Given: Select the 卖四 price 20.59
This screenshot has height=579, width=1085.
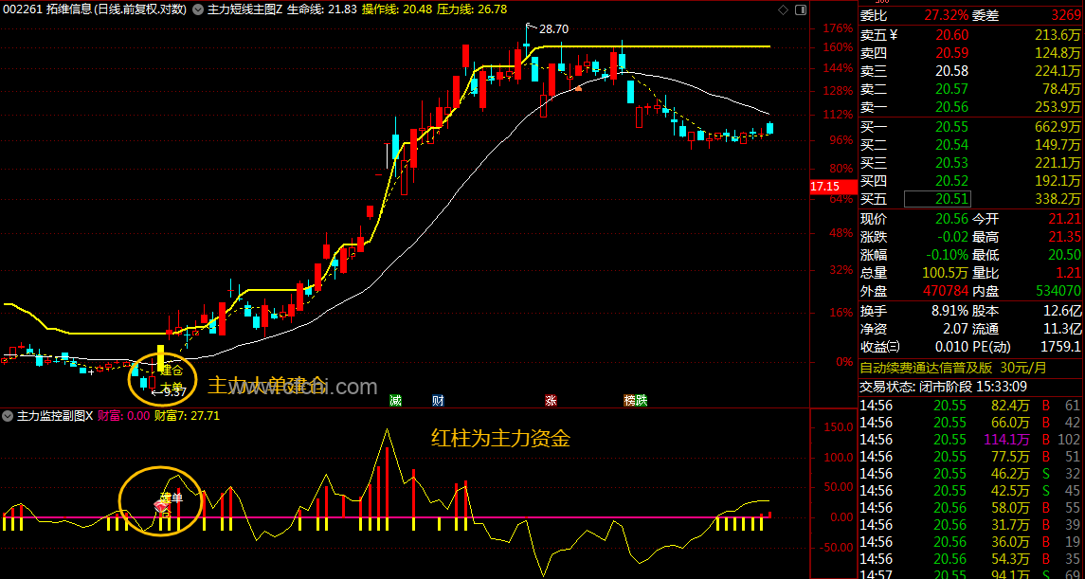Looking at the screenshot, I should [953, 52].
